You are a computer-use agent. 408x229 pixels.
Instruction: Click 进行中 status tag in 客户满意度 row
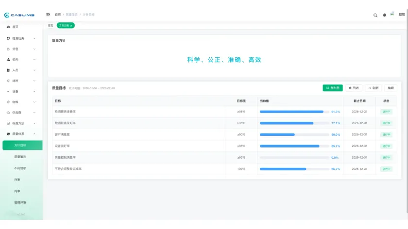(x=386, y=135)
